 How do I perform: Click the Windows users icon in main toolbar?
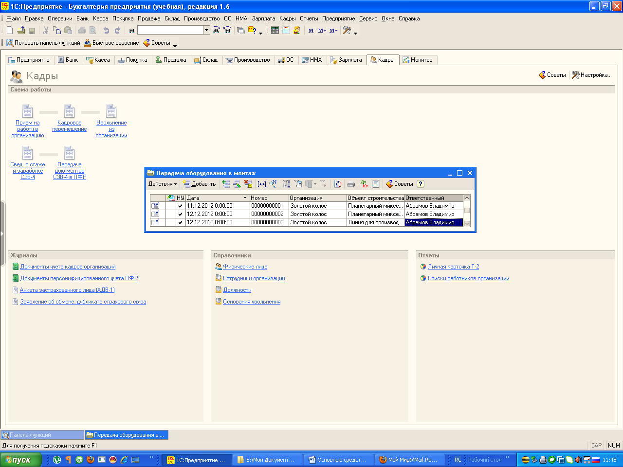coord(297,30)
